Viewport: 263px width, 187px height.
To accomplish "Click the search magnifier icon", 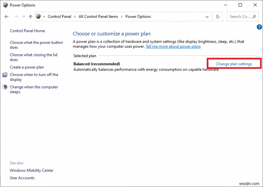I will pos(254,17).
